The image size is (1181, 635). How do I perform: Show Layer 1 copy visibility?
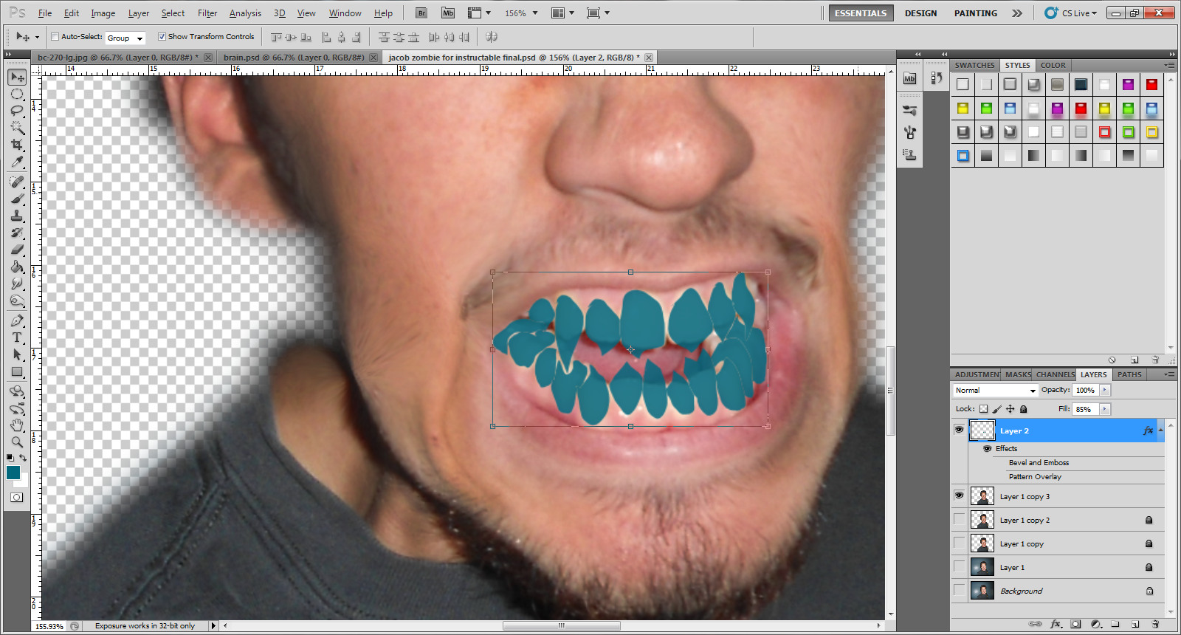coord(959,543)
